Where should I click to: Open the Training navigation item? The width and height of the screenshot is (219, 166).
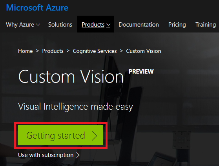206,25
